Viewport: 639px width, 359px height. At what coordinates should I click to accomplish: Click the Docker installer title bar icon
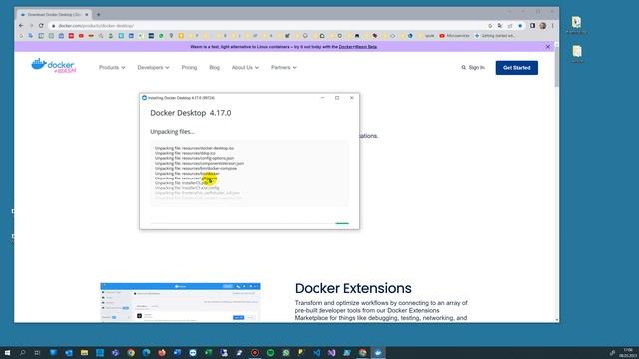tap(144, 98)
